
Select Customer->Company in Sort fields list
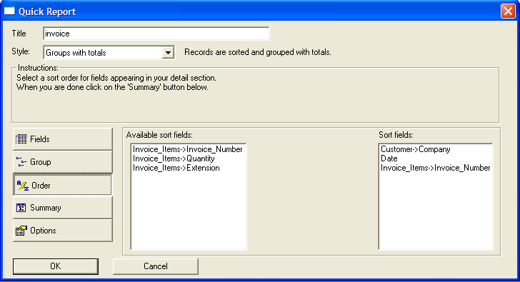point(416,149)
